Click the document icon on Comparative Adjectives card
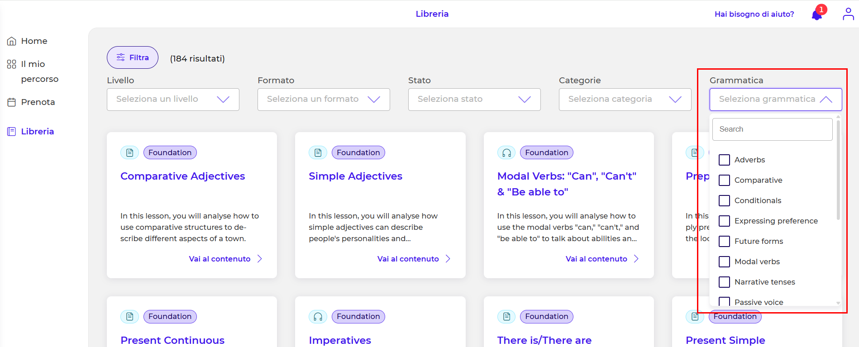This screenshot has height=347, width=859. click(130, 153)
